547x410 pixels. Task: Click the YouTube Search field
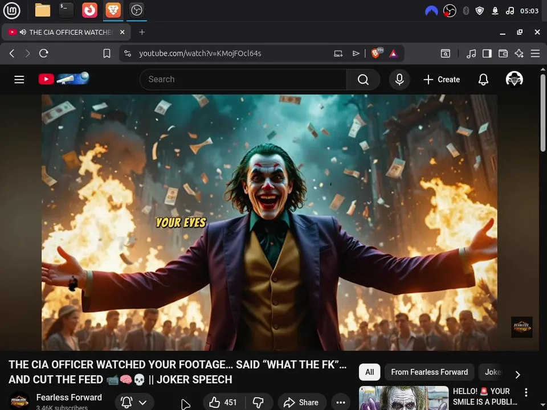pos(243,80)
